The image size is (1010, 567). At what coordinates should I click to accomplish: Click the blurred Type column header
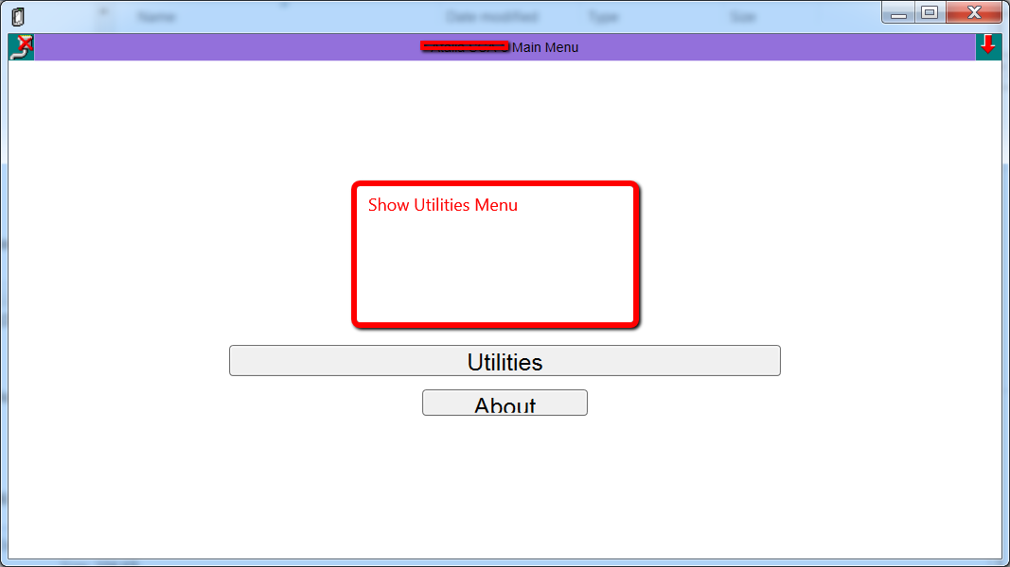(x=604, y=17)
